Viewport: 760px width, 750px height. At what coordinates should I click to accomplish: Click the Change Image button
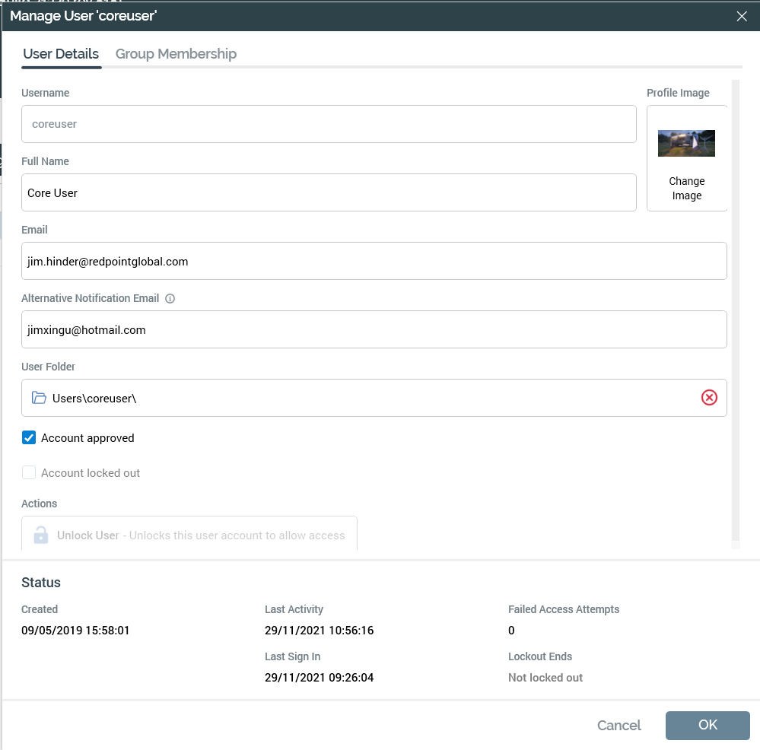[x=686, y=189]
